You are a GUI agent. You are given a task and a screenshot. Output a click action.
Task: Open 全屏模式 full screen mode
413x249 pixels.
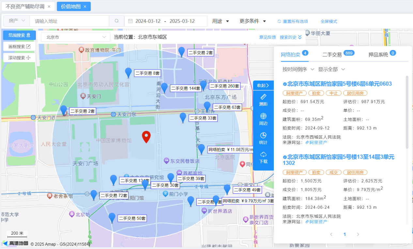[x=329, y=21]
